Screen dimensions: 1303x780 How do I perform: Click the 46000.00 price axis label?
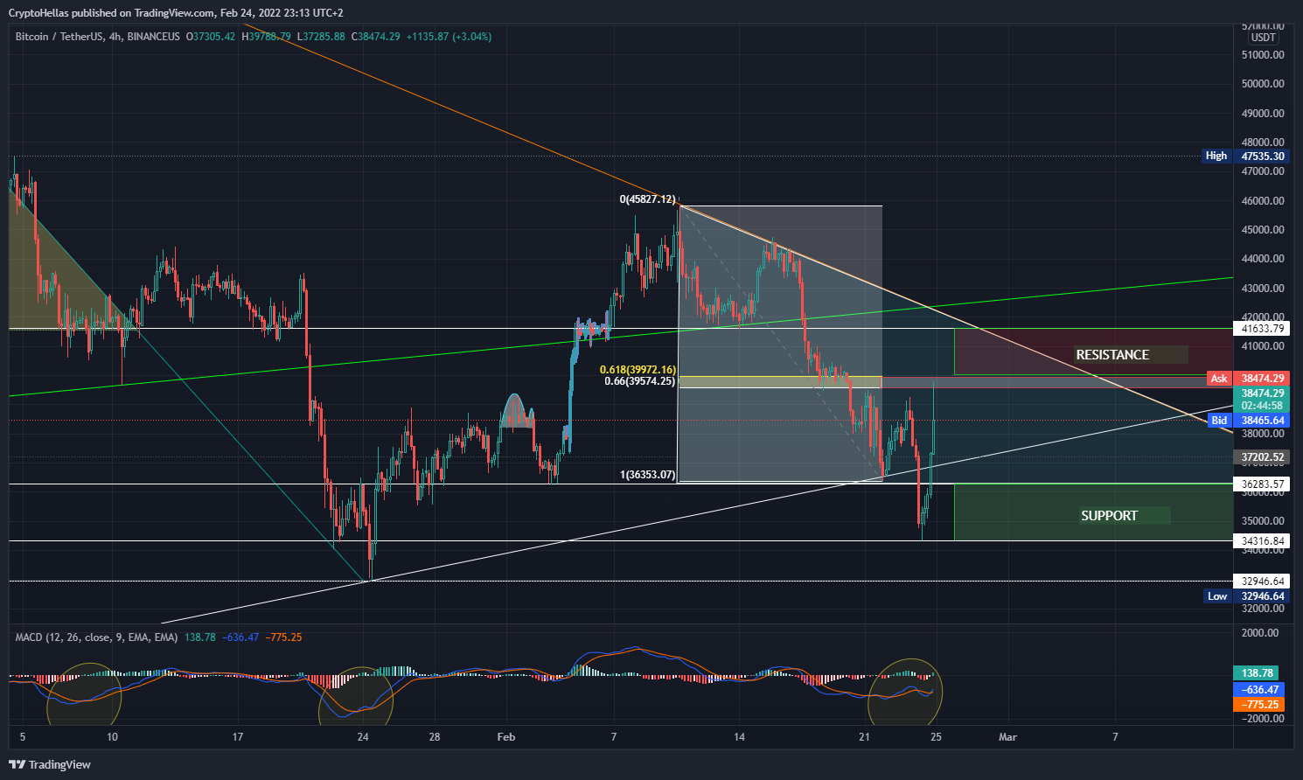pos(1263,201)
